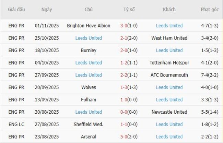Click Tottenham Hotspur team name

coord(169,62)
